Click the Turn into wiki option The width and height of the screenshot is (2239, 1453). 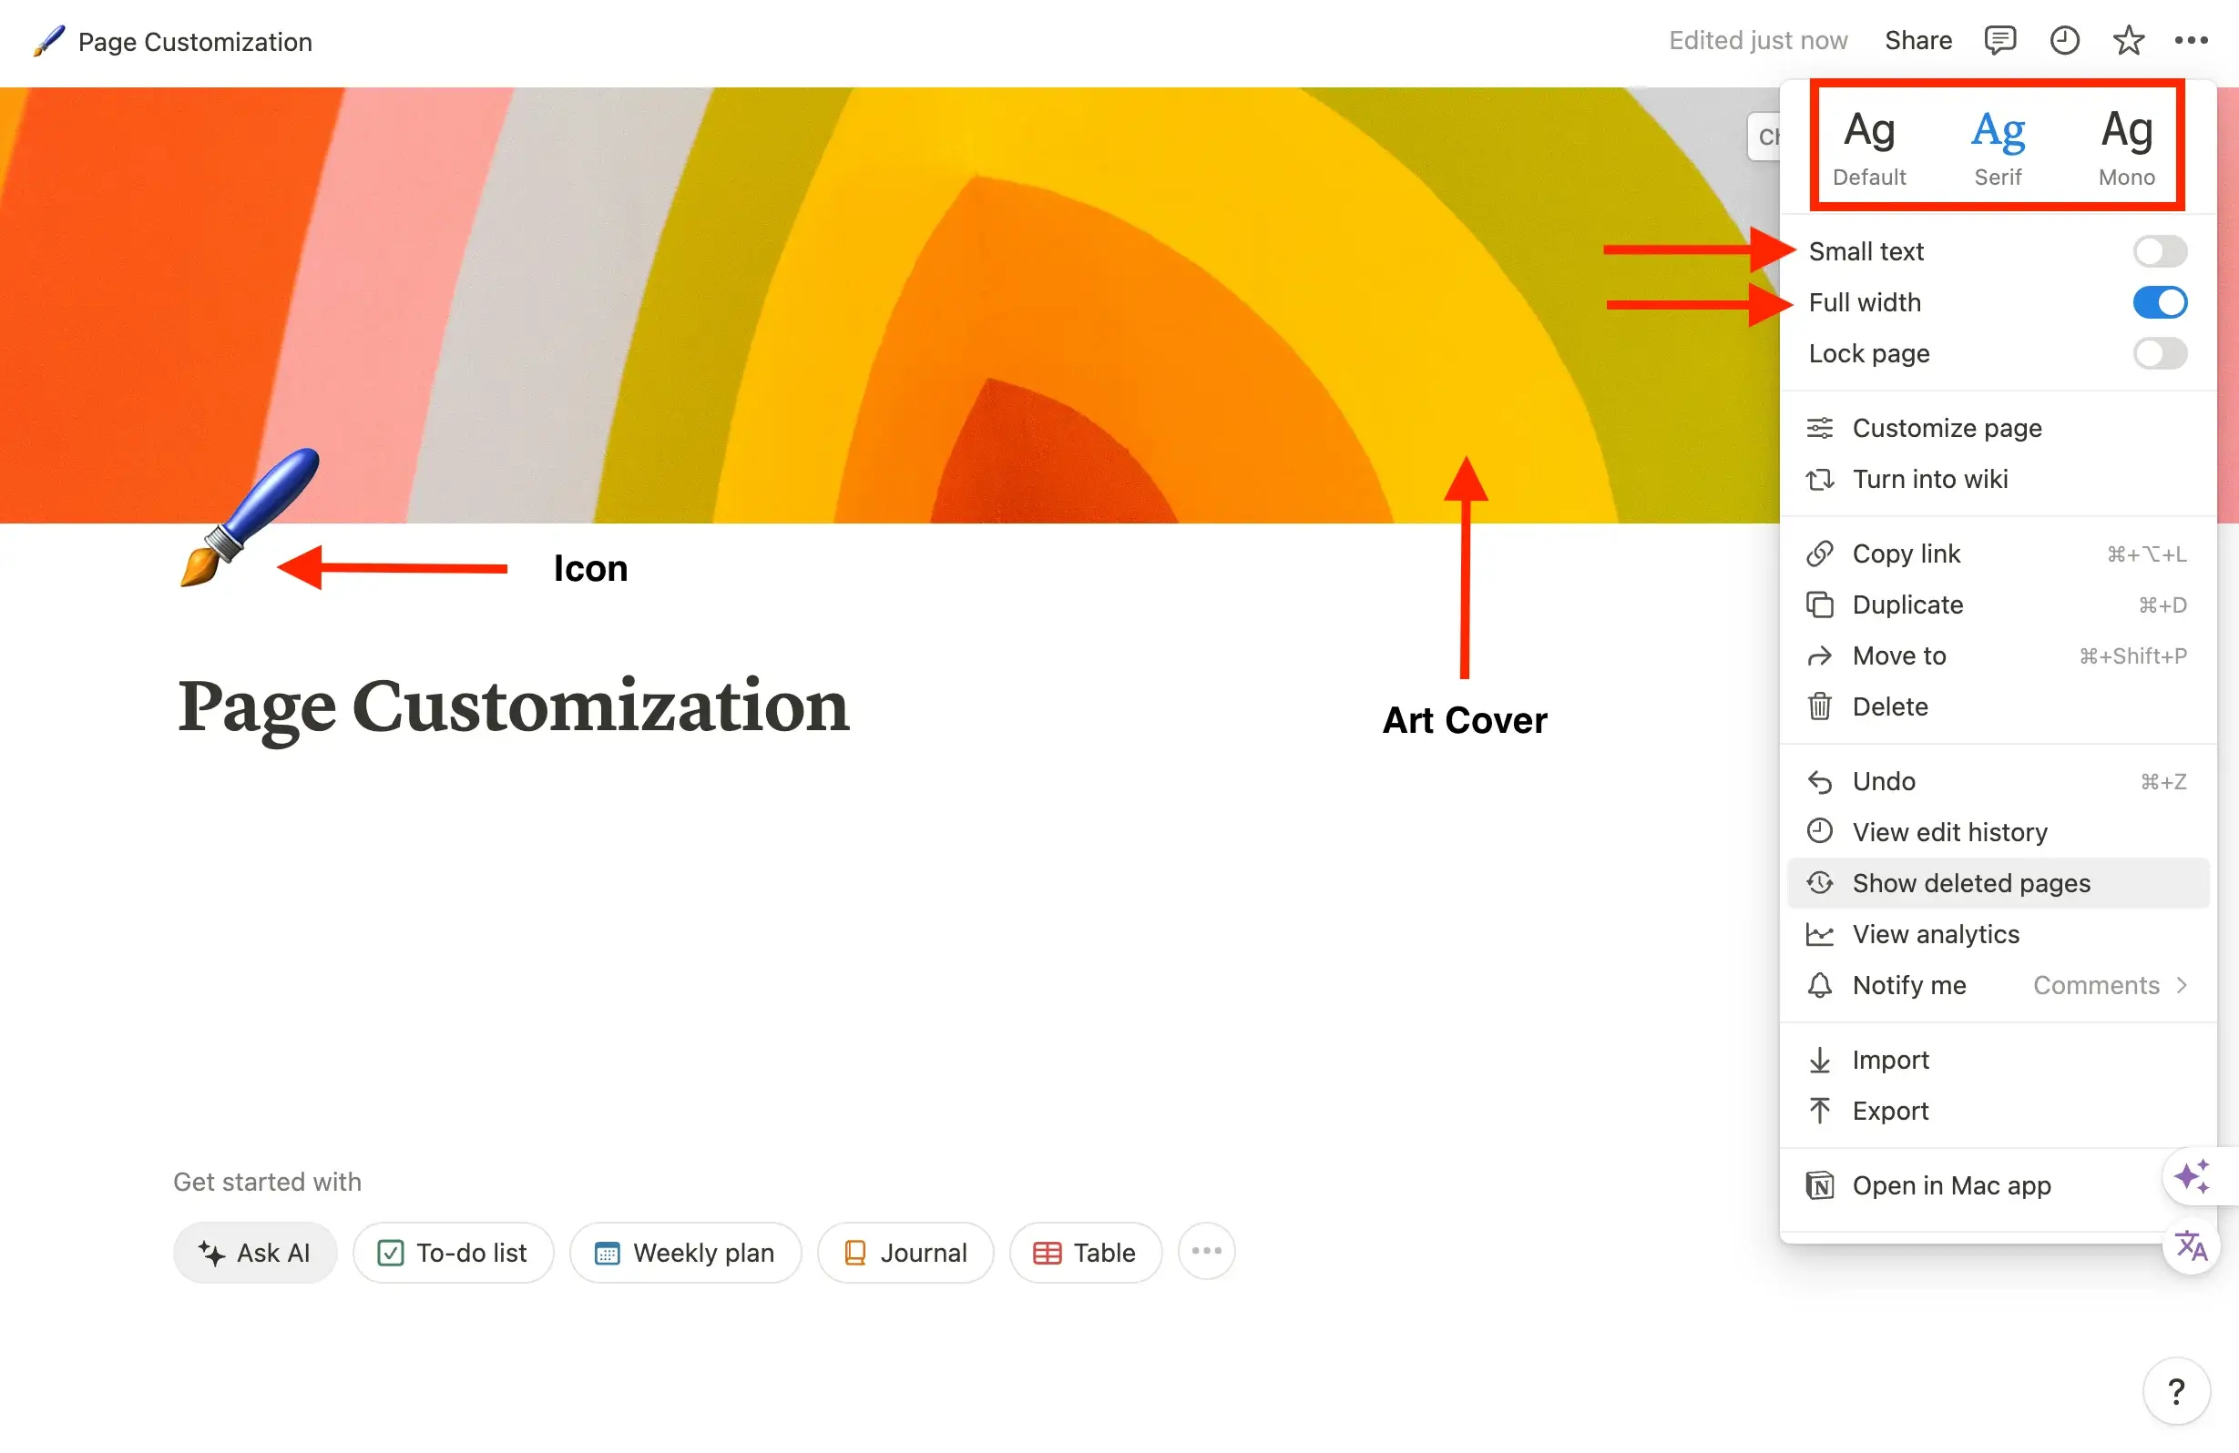(1929, 478)
